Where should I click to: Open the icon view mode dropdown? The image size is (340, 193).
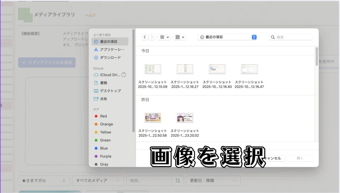pos(164,37)
